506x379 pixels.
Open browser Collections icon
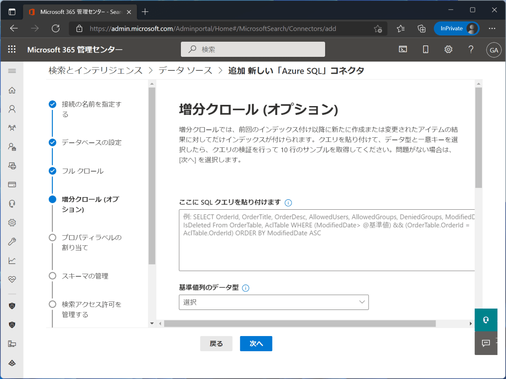tap(422, 29)
